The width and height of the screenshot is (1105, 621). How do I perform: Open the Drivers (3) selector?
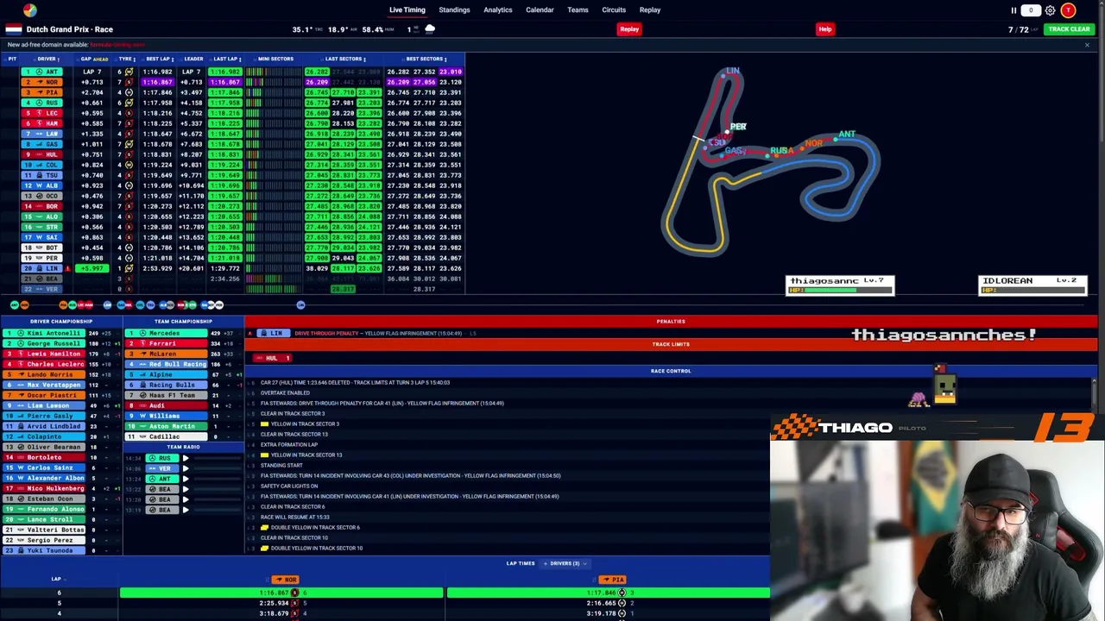[x=567, y=563]
